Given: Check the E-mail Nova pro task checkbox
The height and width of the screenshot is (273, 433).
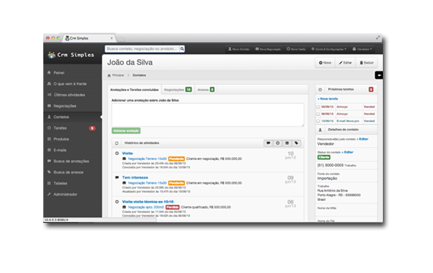Looking at the screenshot, I should click(318, 121).
